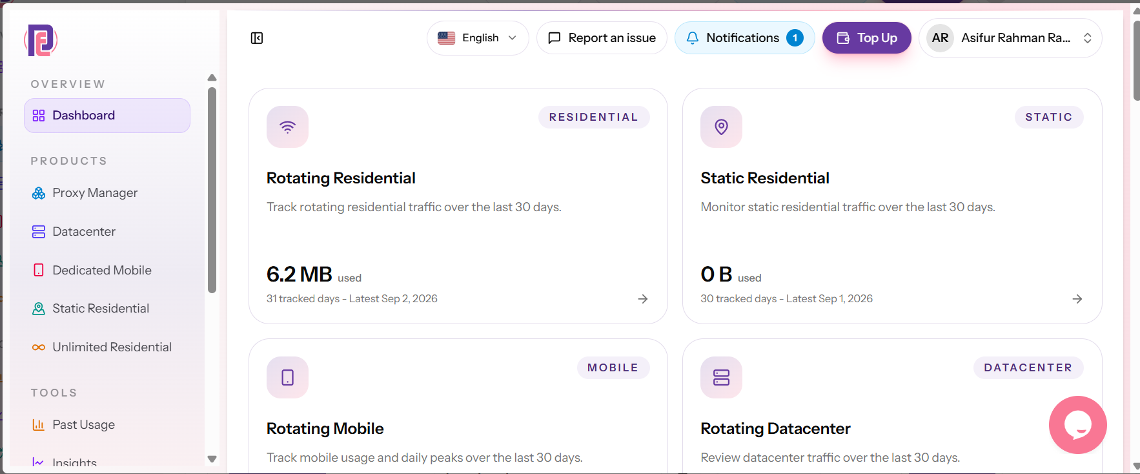Viewport: 1140px width, 474px height.
Task: Collapse the sidebar with the panel toggle icon
Action: (257, 38)
